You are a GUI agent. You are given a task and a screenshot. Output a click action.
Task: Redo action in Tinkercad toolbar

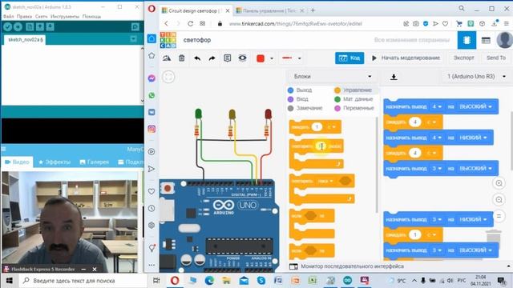[x=212, y=58]
